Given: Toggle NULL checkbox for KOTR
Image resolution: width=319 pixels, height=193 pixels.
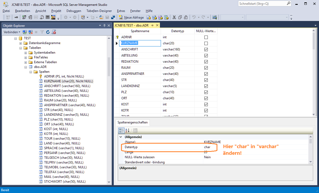Looking at the screenshot, I should point(206,110).
